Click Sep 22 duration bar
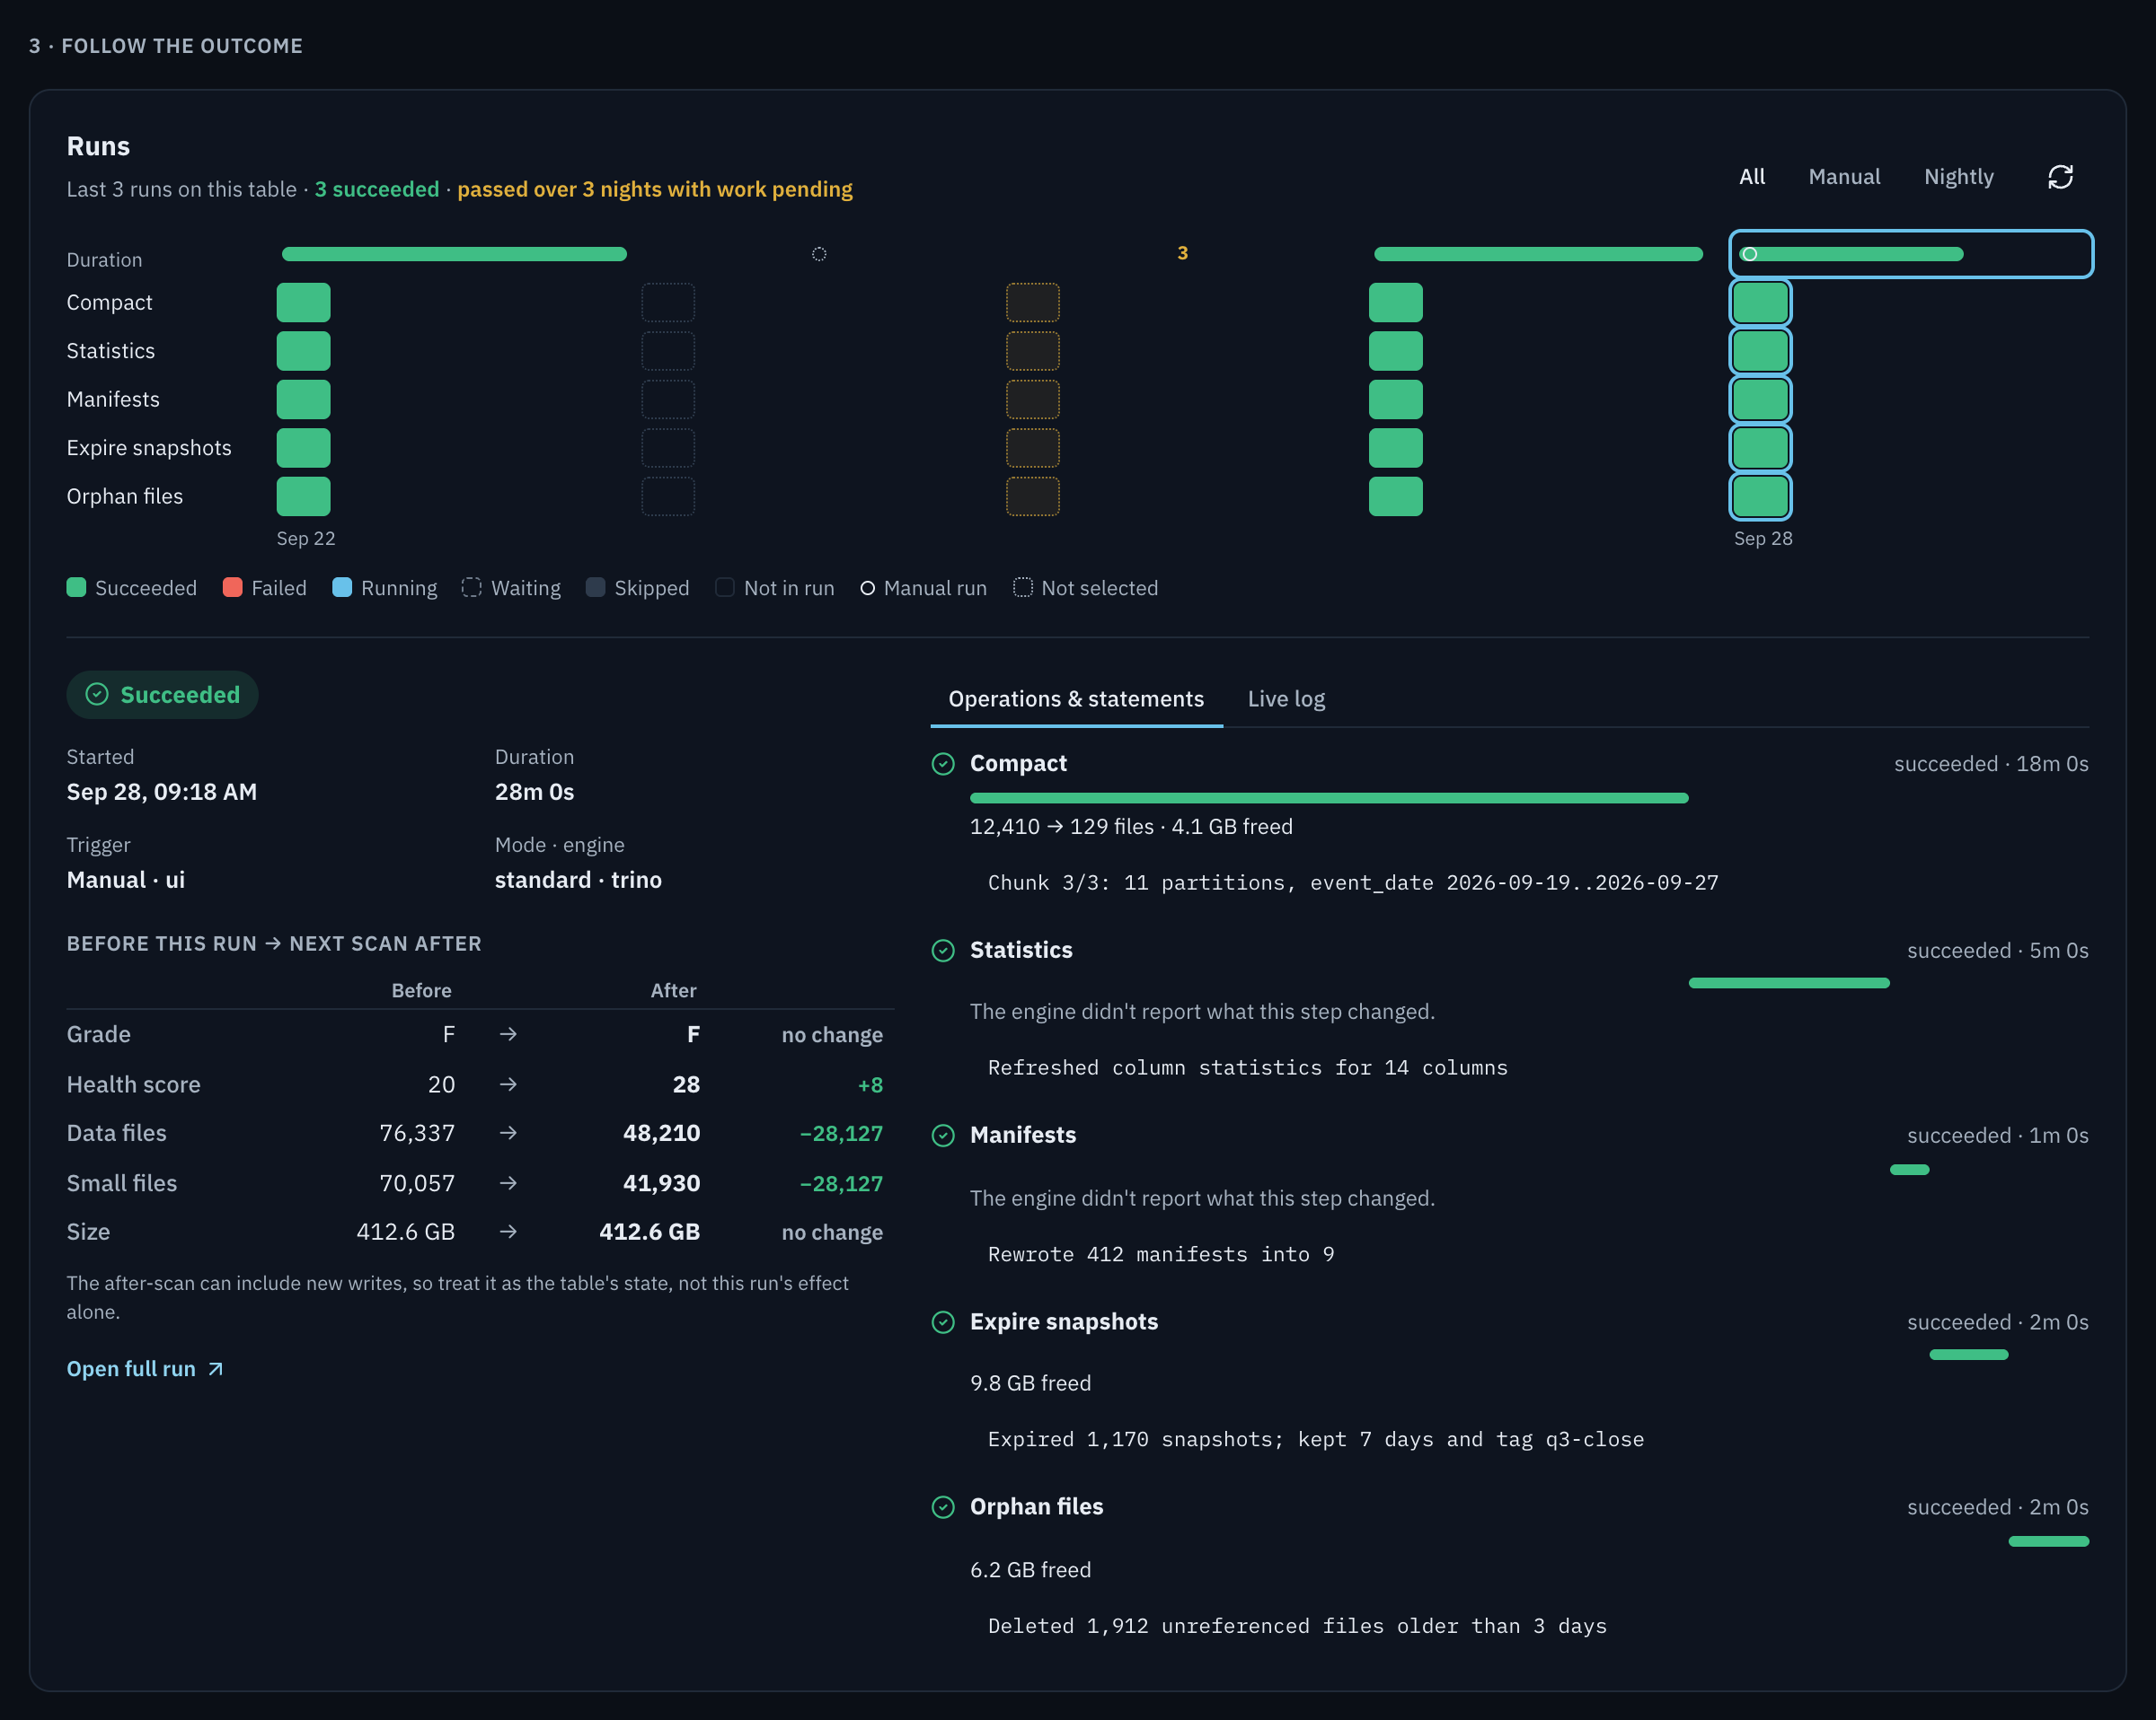Image resolution: width=2156 pixels, height=1720 pixels. click(x=454, y=254)
